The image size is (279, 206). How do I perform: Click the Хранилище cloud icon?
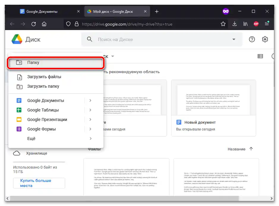click(x=17, y=153)
